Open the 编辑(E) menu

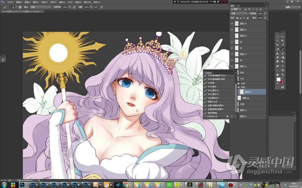(19, 2)
